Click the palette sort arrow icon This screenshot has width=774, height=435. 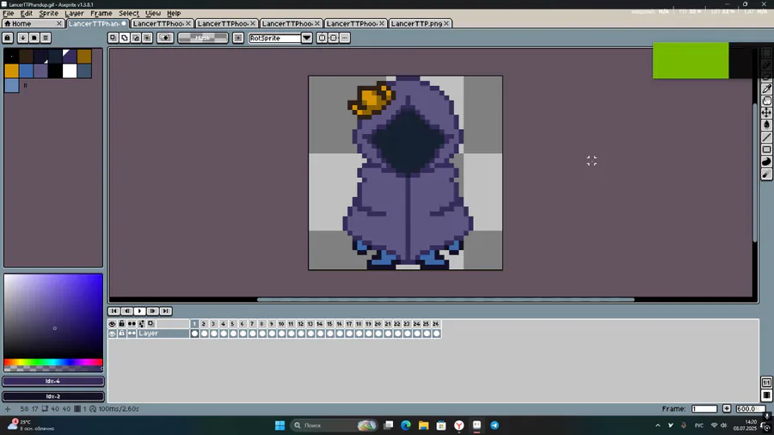point(22,38)
